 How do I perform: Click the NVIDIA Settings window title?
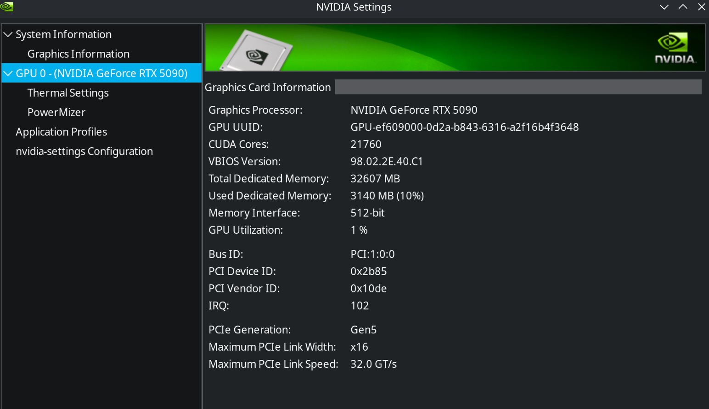coord(354,7)
